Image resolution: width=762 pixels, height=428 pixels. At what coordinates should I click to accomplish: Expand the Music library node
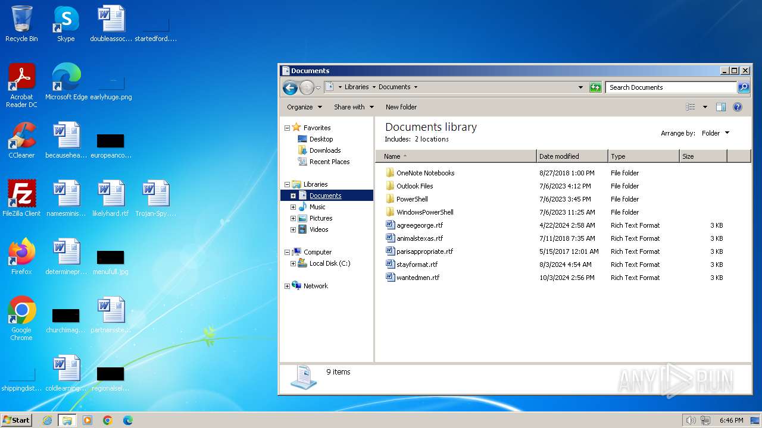point(293,207)
